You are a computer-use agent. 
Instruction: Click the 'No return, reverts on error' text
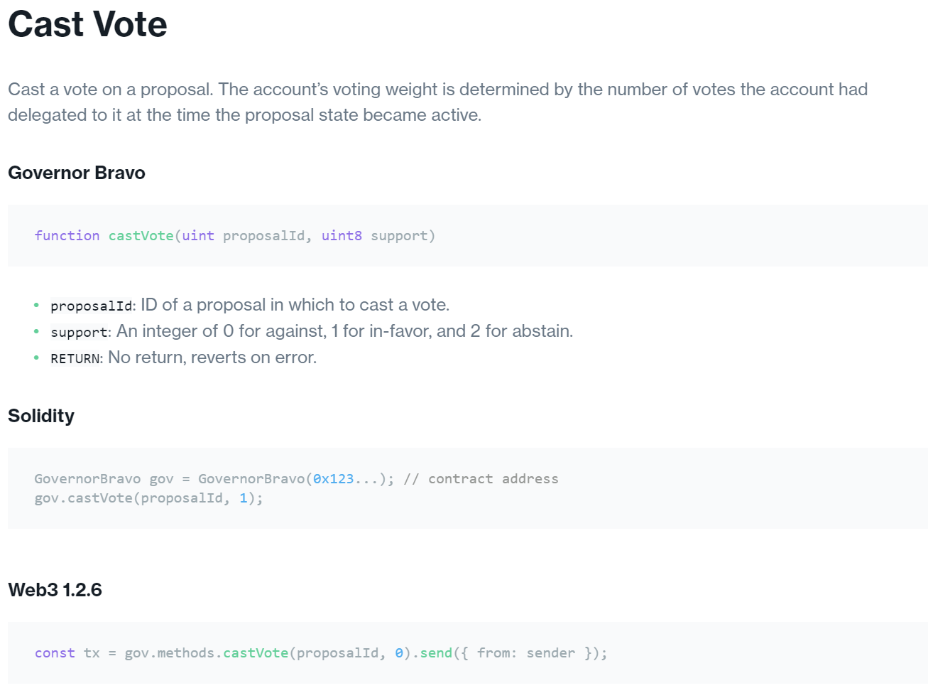pos(212,358)
